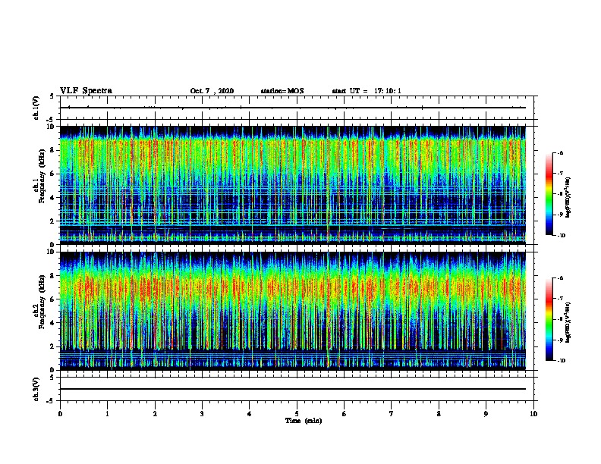Click the time axis tick label "6"
The width and height of the screenshot is (601, 464).
(x=345, y=414)
